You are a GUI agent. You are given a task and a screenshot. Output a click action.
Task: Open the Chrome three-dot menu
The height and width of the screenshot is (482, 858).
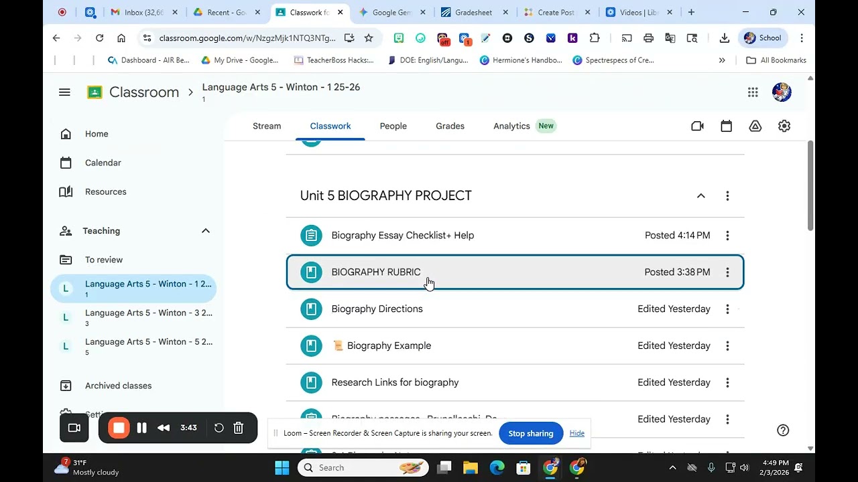click(802, 38)
